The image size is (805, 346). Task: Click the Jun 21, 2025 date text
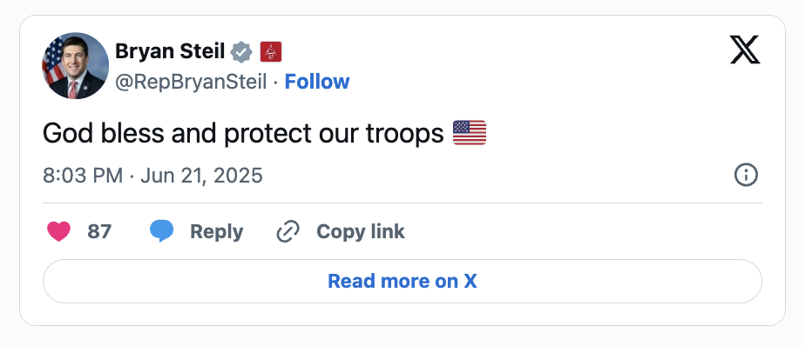click(201, 176)
